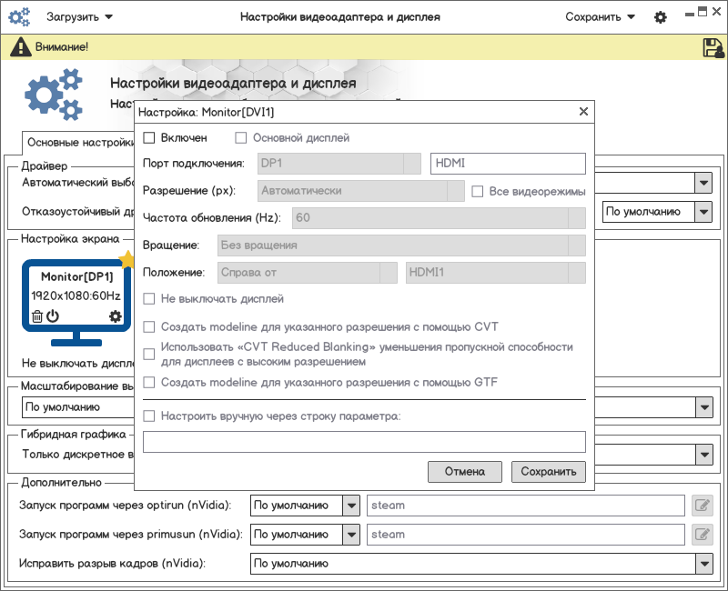Close the Monitor[DVI1] settings dialog
Image resolution: width=728 pixels, height=591 pixels.
click(x=583, y=112)
